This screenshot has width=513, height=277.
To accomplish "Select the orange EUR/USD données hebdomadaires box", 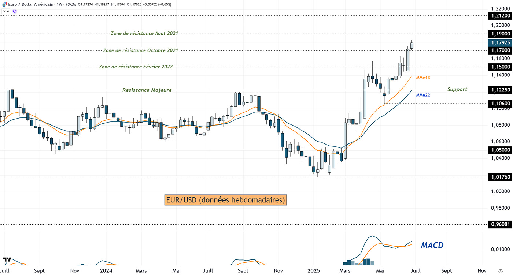I will coord(225,200).
